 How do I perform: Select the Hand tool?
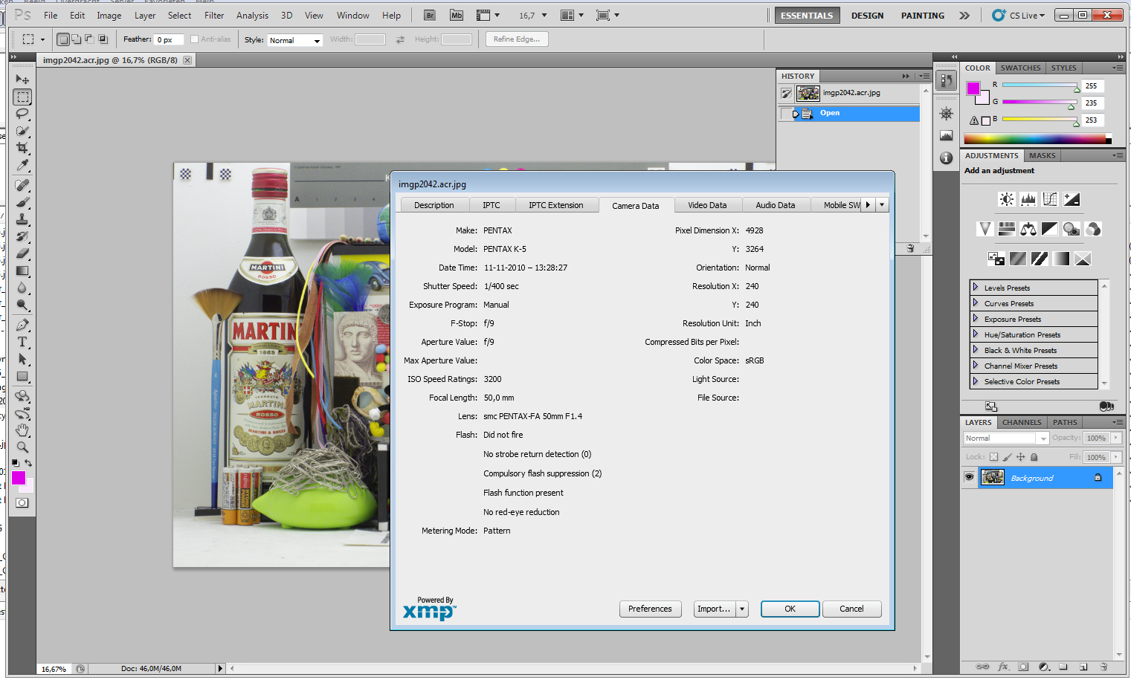coord(22,430)
